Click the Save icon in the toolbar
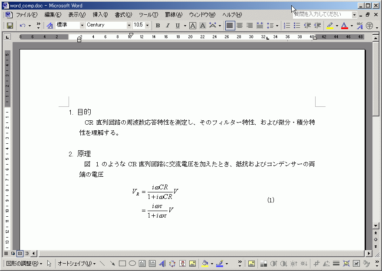The height and width of the screenshot is (271, 382). (x=10, y=26)
